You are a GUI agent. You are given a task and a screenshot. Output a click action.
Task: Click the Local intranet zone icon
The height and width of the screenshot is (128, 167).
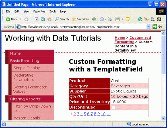(128, 124)
